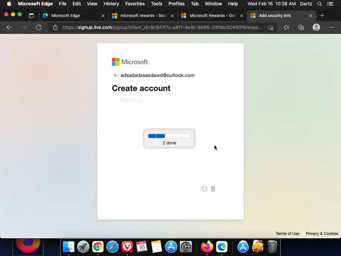Open the profile avatar icon
341x256 pixels.
pos(316,27)
